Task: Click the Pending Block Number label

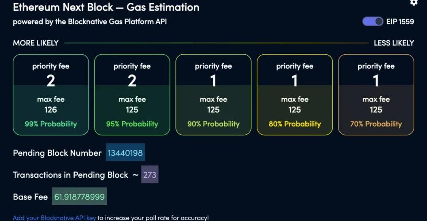Action: point(57,153)
